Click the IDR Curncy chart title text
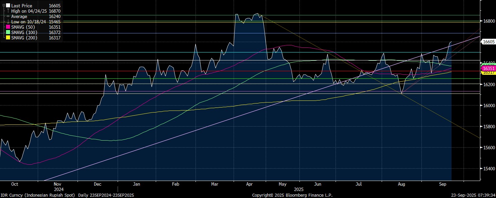Image resolution: width=496 pixels, height=198 pixels. (x=67, y=195)
